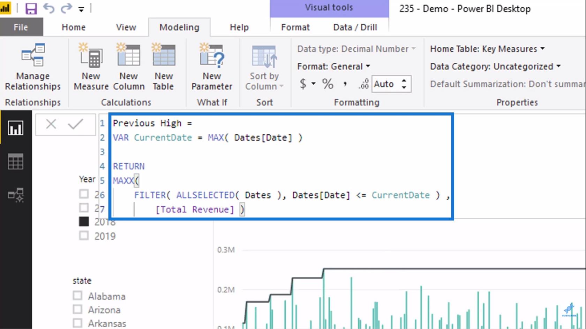
Task: Click the Visual tools contextual label
Action: [x=329, y=8]
